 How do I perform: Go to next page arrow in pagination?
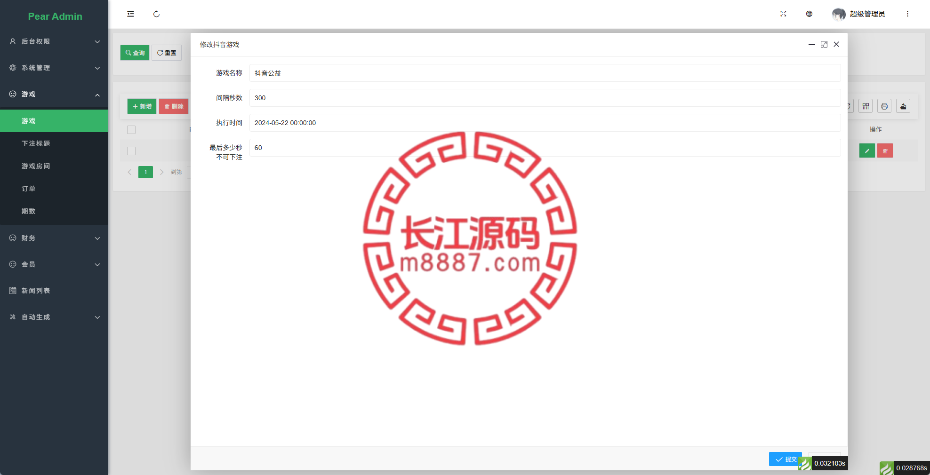162,172
